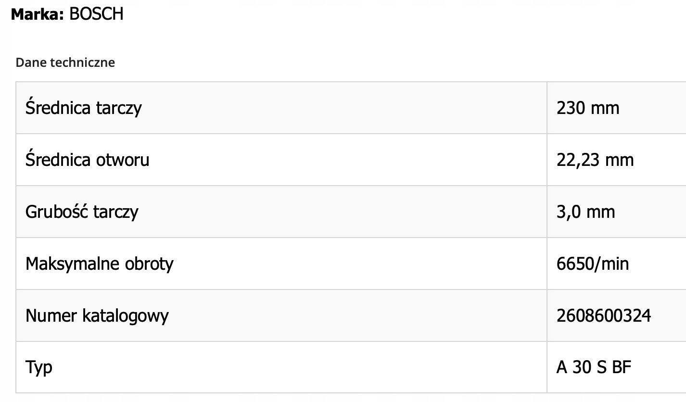Click catalog number 2608600324
This screenshot has height=402, width=686.
tap(604, 315)
